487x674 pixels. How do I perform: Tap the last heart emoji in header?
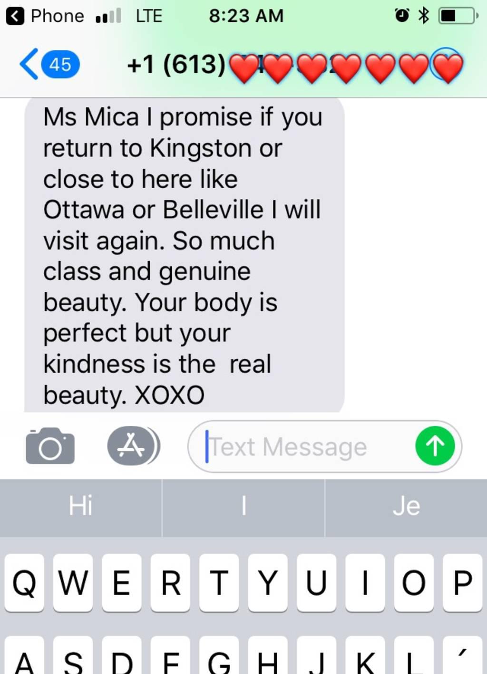pyautogui.click(x=448, y=67)
